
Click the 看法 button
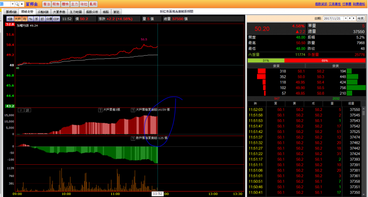pos(47,4)
